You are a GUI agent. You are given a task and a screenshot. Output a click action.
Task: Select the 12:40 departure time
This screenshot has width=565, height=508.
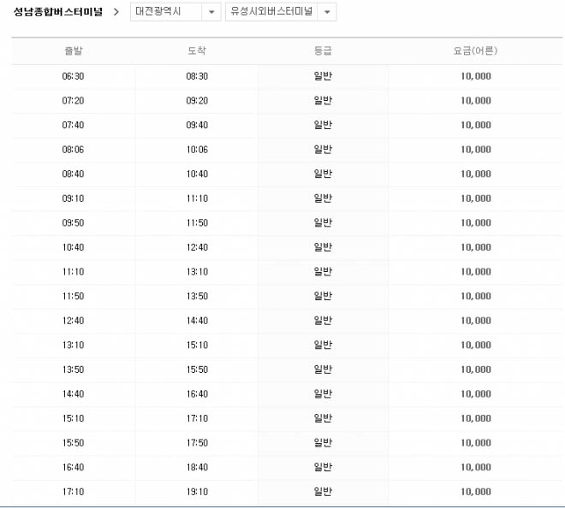pyautogui.click(x=73, y=321)
